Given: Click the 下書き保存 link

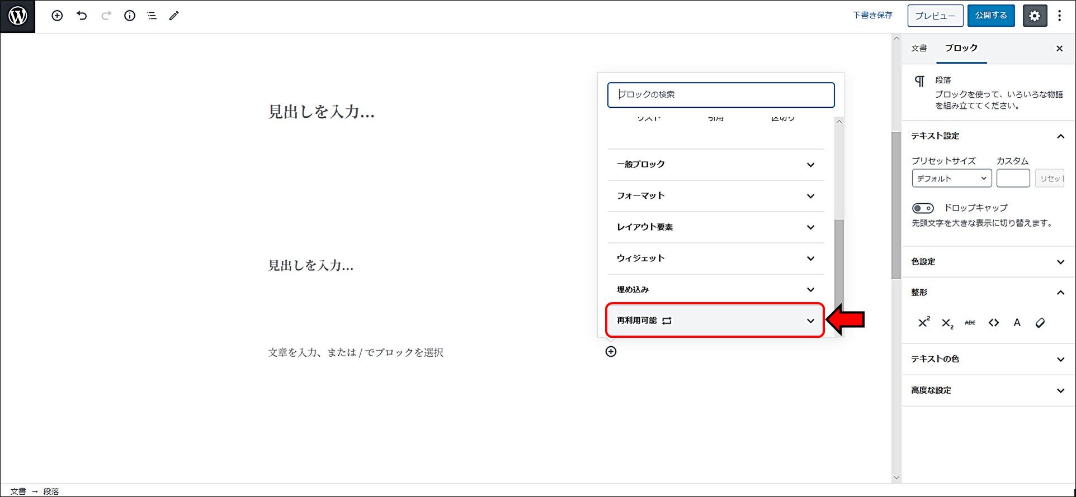Looking at the screenshot, I should (872, 15).
